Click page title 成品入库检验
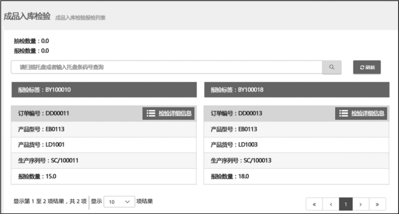 coord(27,16)
